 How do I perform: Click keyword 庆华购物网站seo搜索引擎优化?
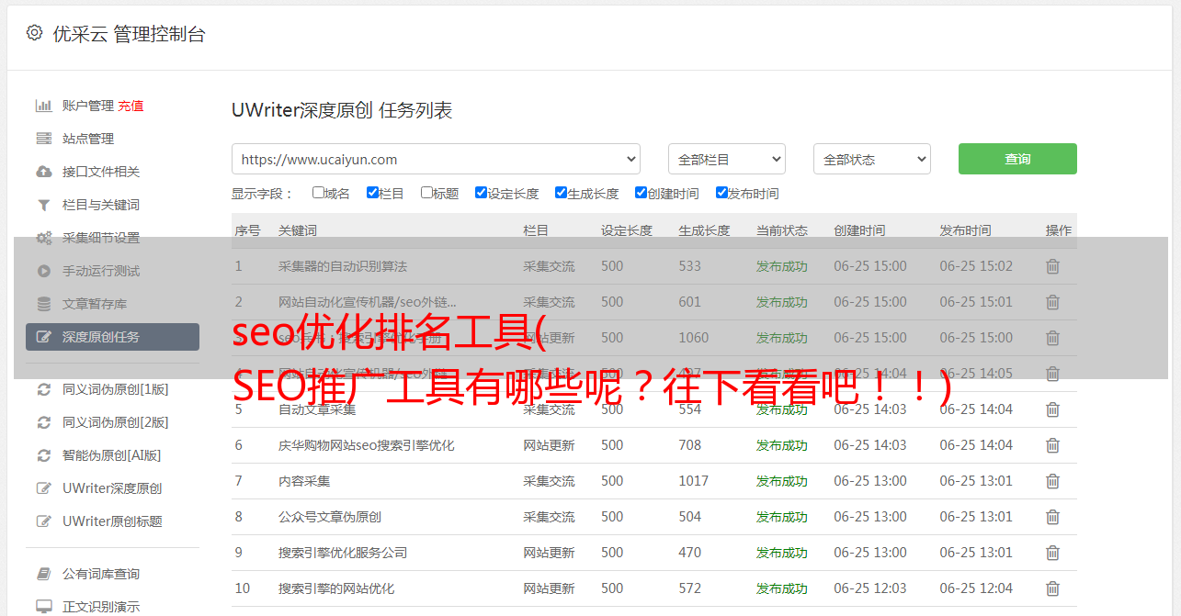tap(367, 445)
